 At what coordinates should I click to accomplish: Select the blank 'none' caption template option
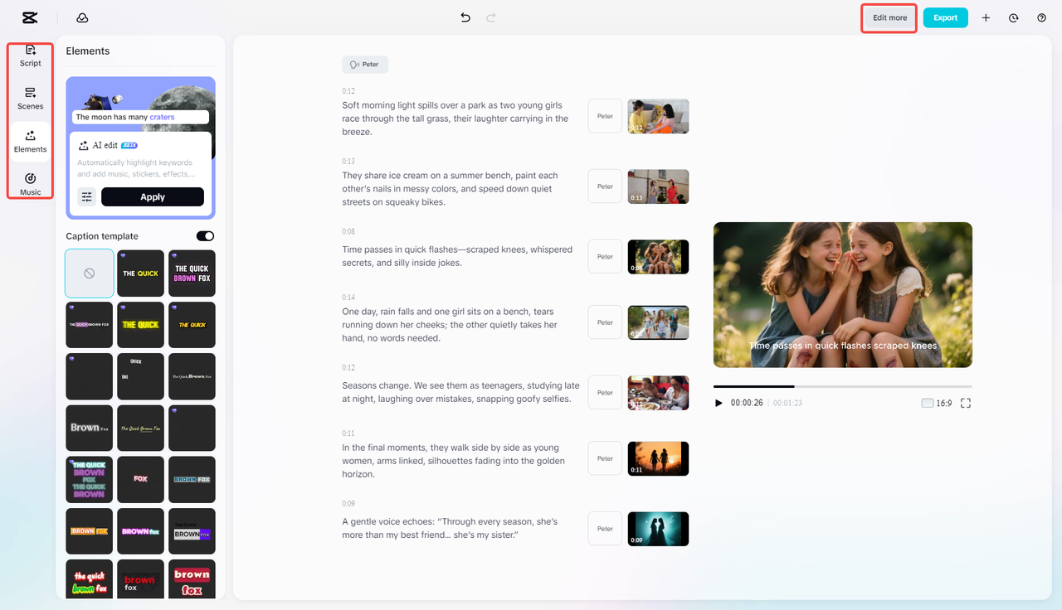pyautogui.click(x=89, y=273)
